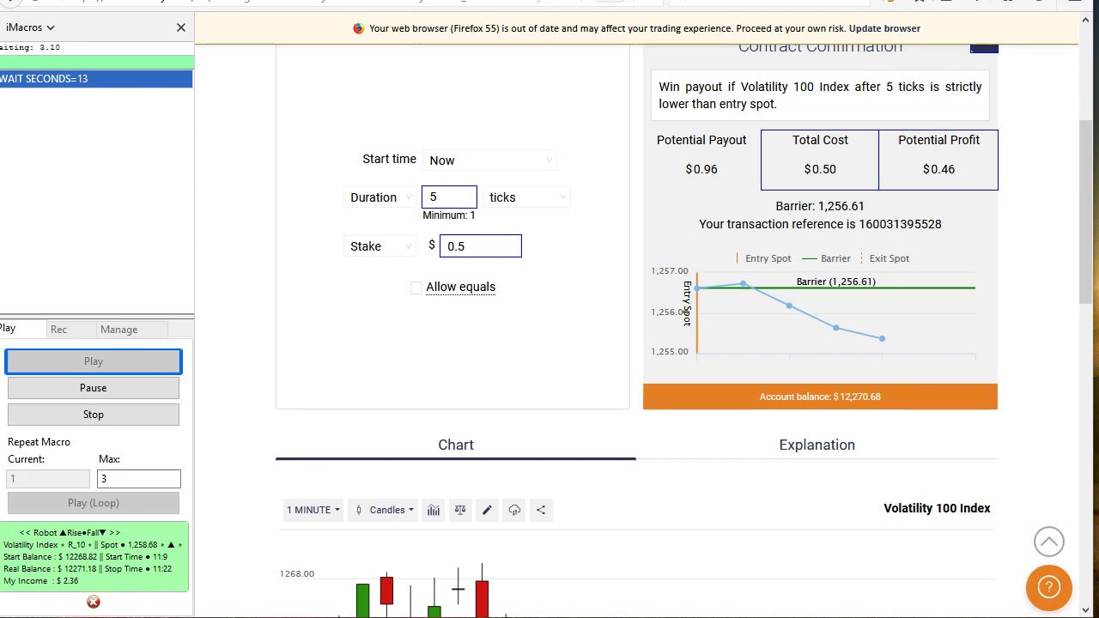The image size is (1099, 618).
Task: Open the chart indicators icon
Action: [434, 510]
